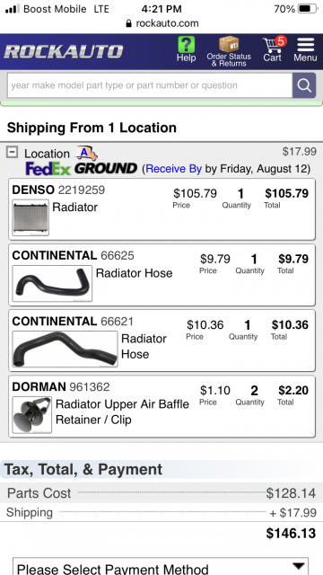Screen dimensions: 323x575
Task: Open the Help question-mark icon
Action: point(186,44)
